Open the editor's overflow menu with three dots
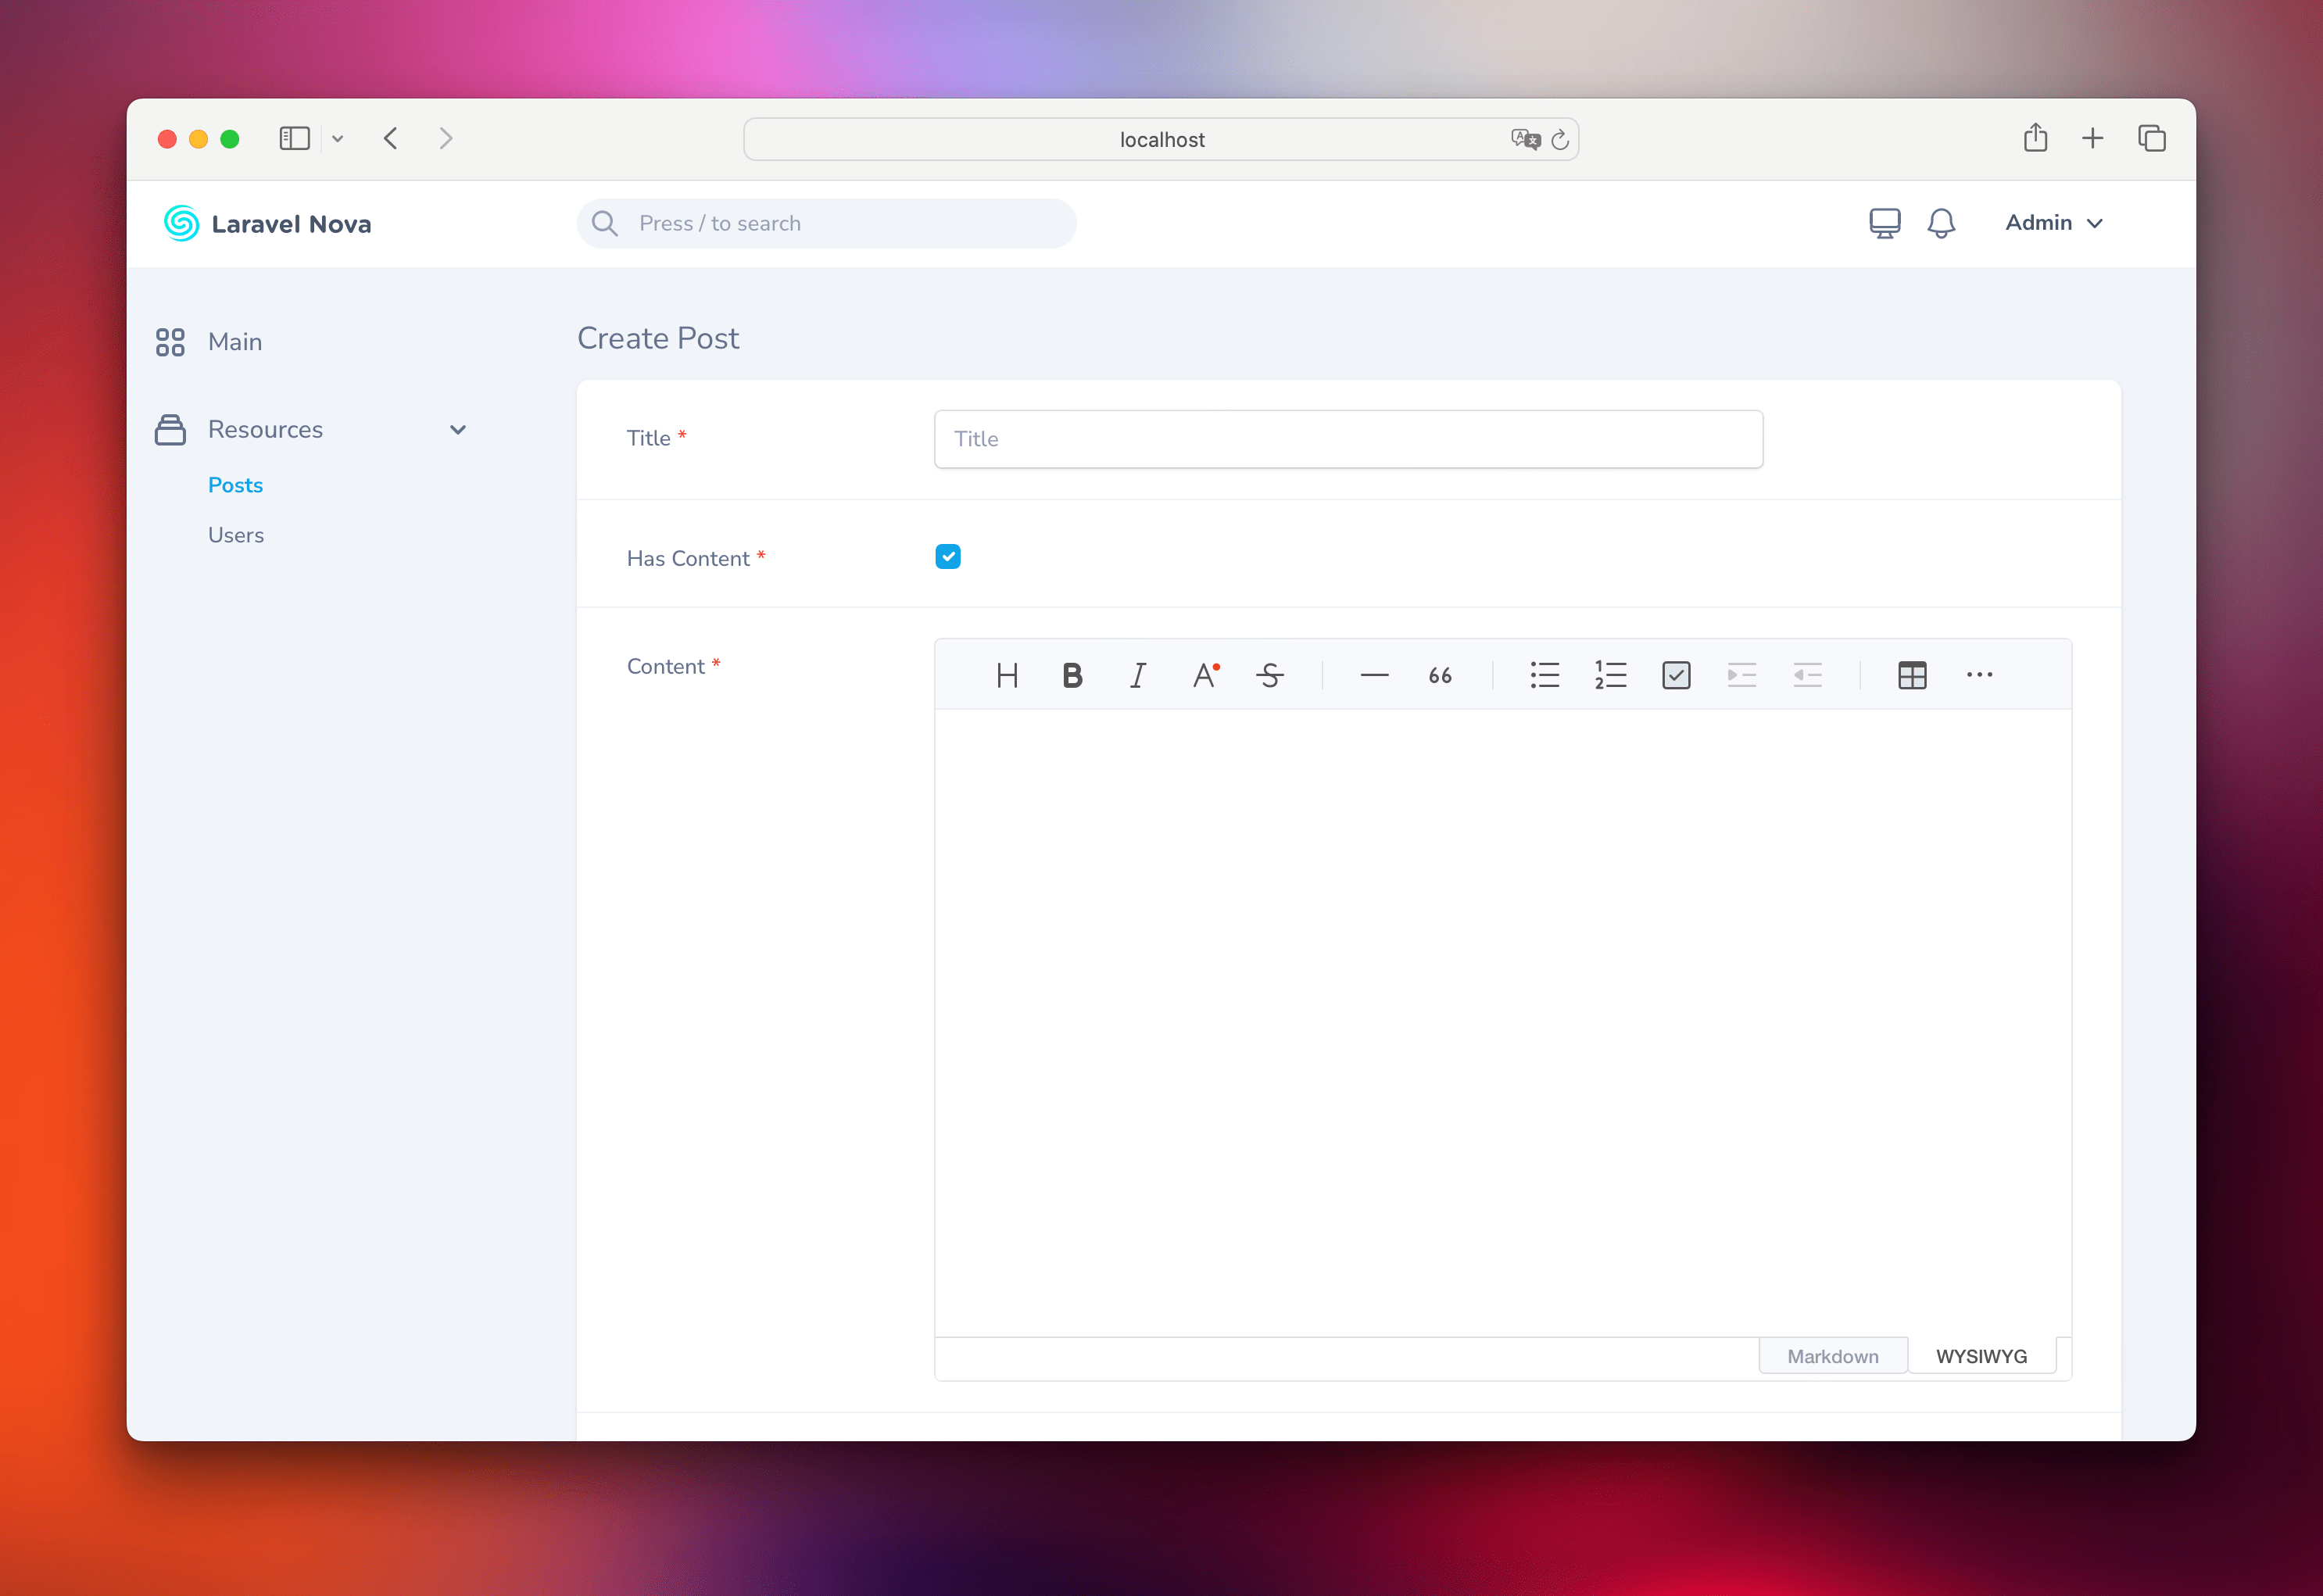 (1979, 675)
